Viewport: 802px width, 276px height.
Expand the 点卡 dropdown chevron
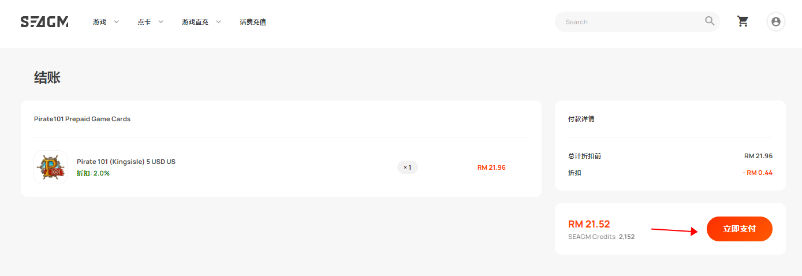(161, 22)
